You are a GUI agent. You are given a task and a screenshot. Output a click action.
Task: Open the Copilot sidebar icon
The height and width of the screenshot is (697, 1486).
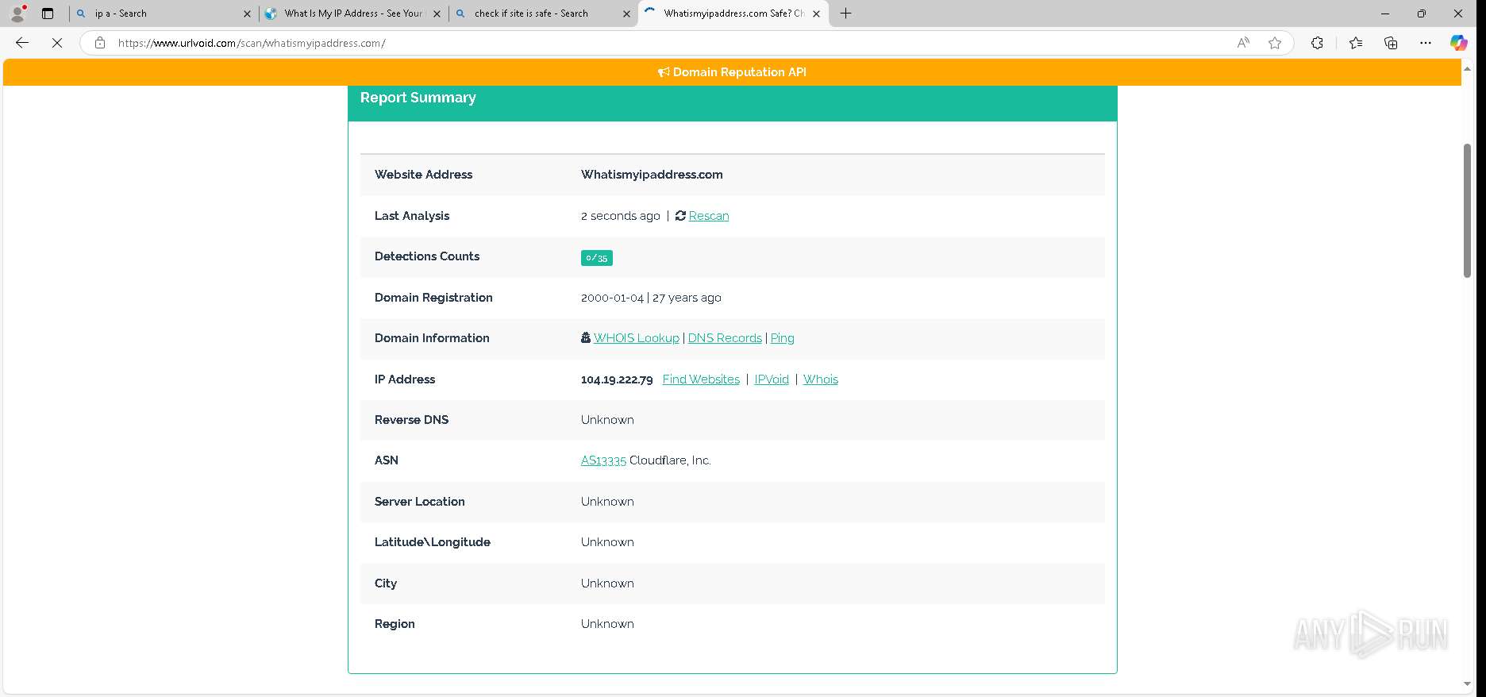click(1459, 43)
